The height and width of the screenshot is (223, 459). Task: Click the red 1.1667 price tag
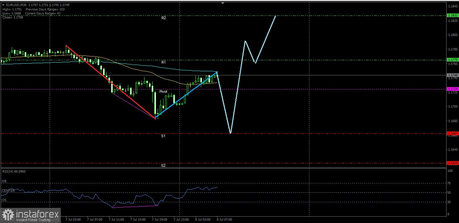[453, 133]
